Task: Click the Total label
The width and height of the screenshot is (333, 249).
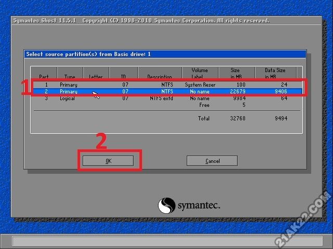Action: pyautogui.click(x=203, y=118)
